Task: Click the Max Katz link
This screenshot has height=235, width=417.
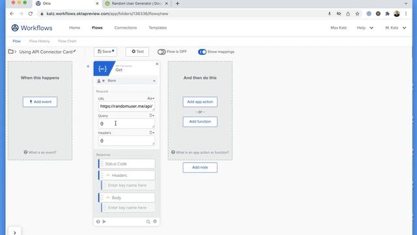Action: pos(338,27)
